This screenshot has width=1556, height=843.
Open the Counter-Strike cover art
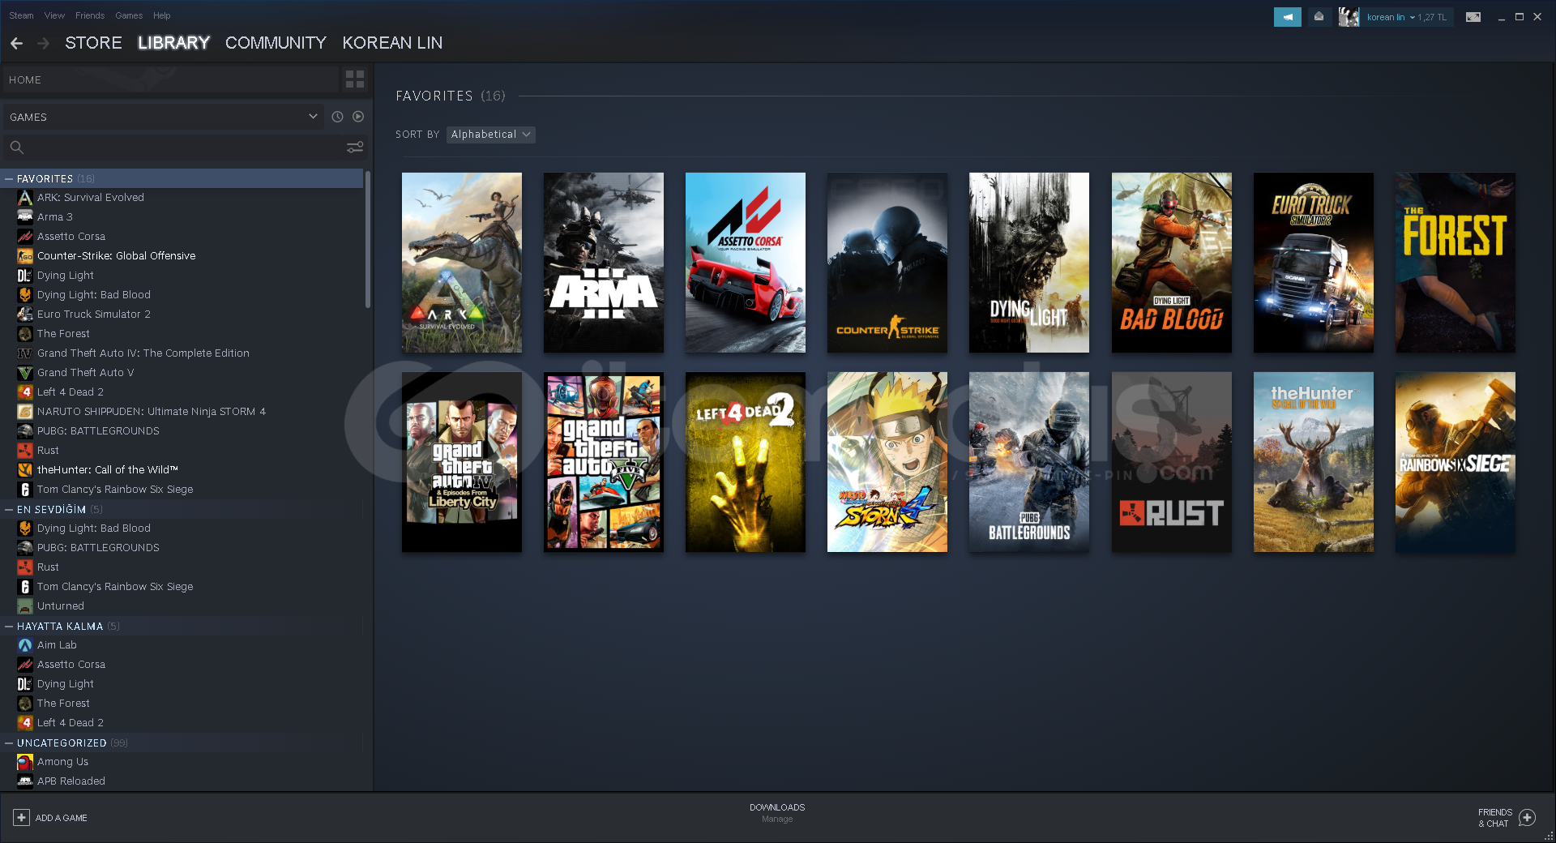[x=887, y=263]
